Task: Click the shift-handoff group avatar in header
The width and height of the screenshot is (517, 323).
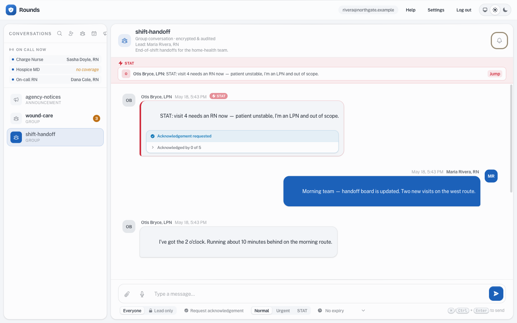Action: [125, 41]
